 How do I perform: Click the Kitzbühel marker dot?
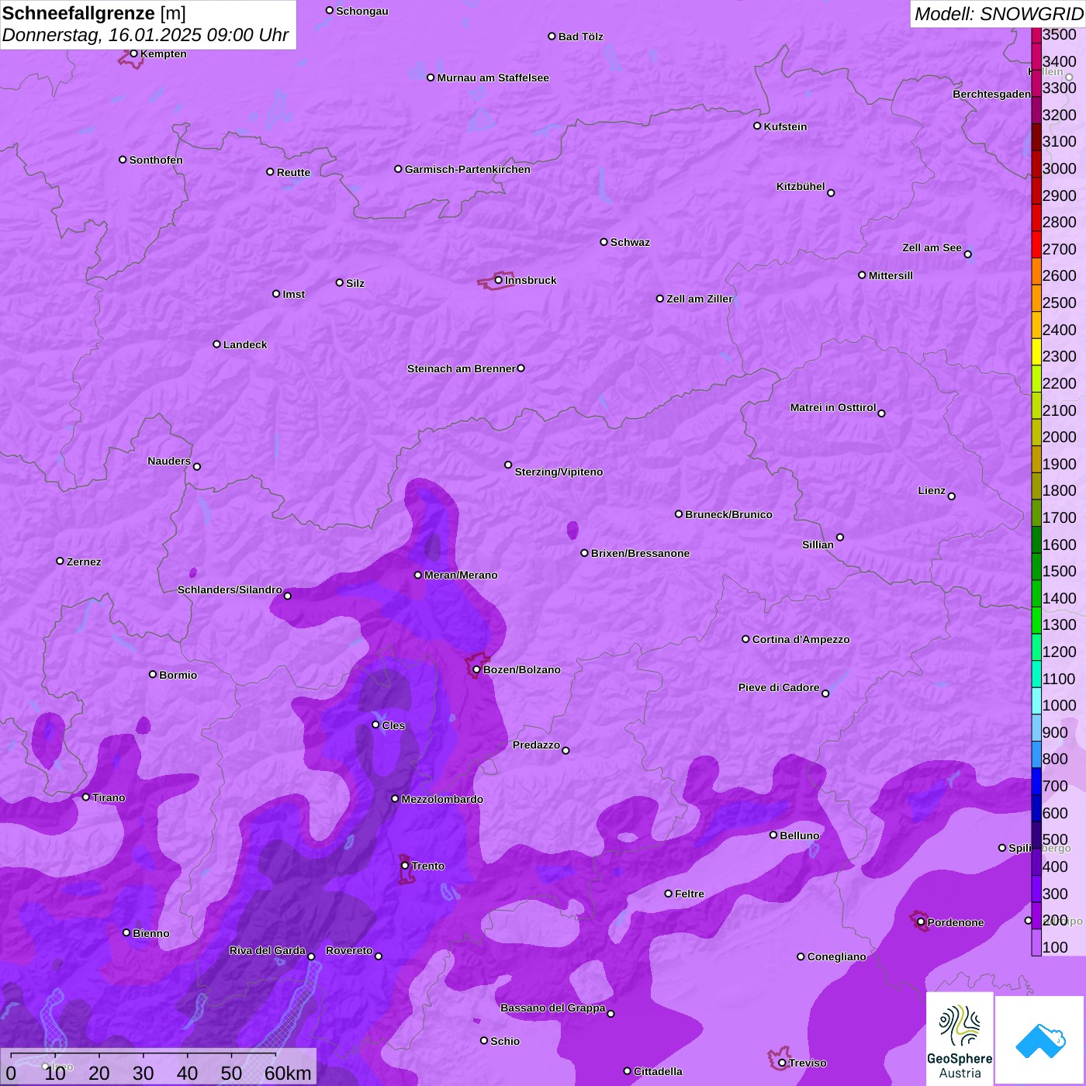pyautogui.click(x=831, y=193)
